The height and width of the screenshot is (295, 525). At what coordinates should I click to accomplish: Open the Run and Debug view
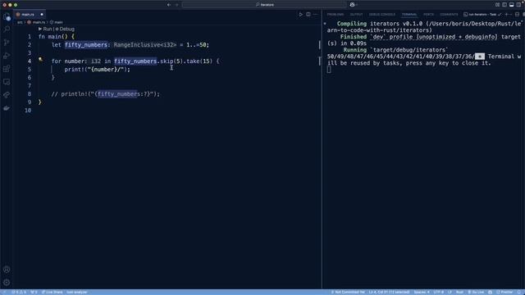pos(7,56)
